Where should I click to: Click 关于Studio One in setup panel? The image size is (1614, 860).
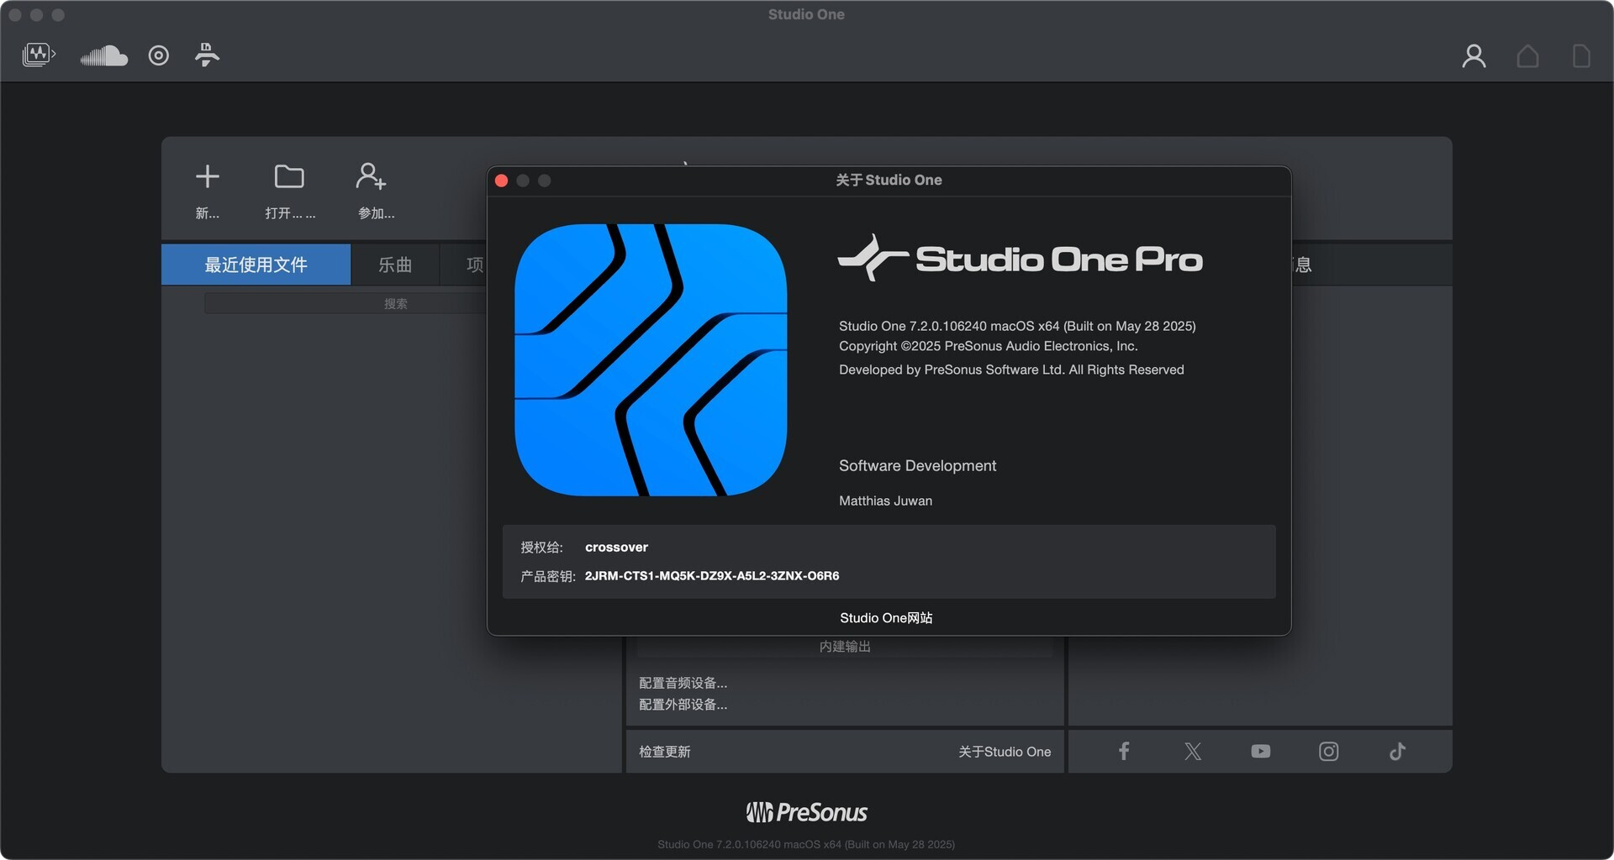point(1005,752)
